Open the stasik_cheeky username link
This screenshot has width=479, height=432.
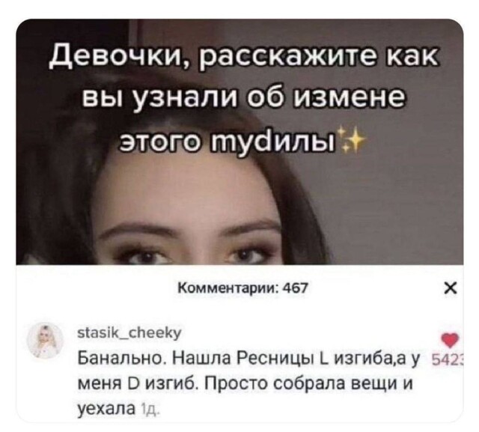tap(129, 332)
